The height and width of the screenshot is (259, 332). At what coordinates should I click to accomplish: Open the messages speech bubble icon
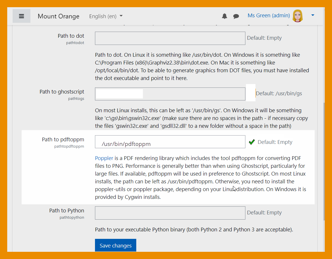click(236, 16)
